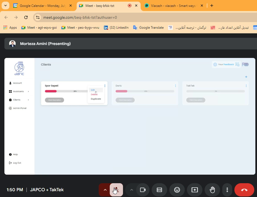257x197 pixels.
Task: Open Meet more options menu
Action: 227,190
